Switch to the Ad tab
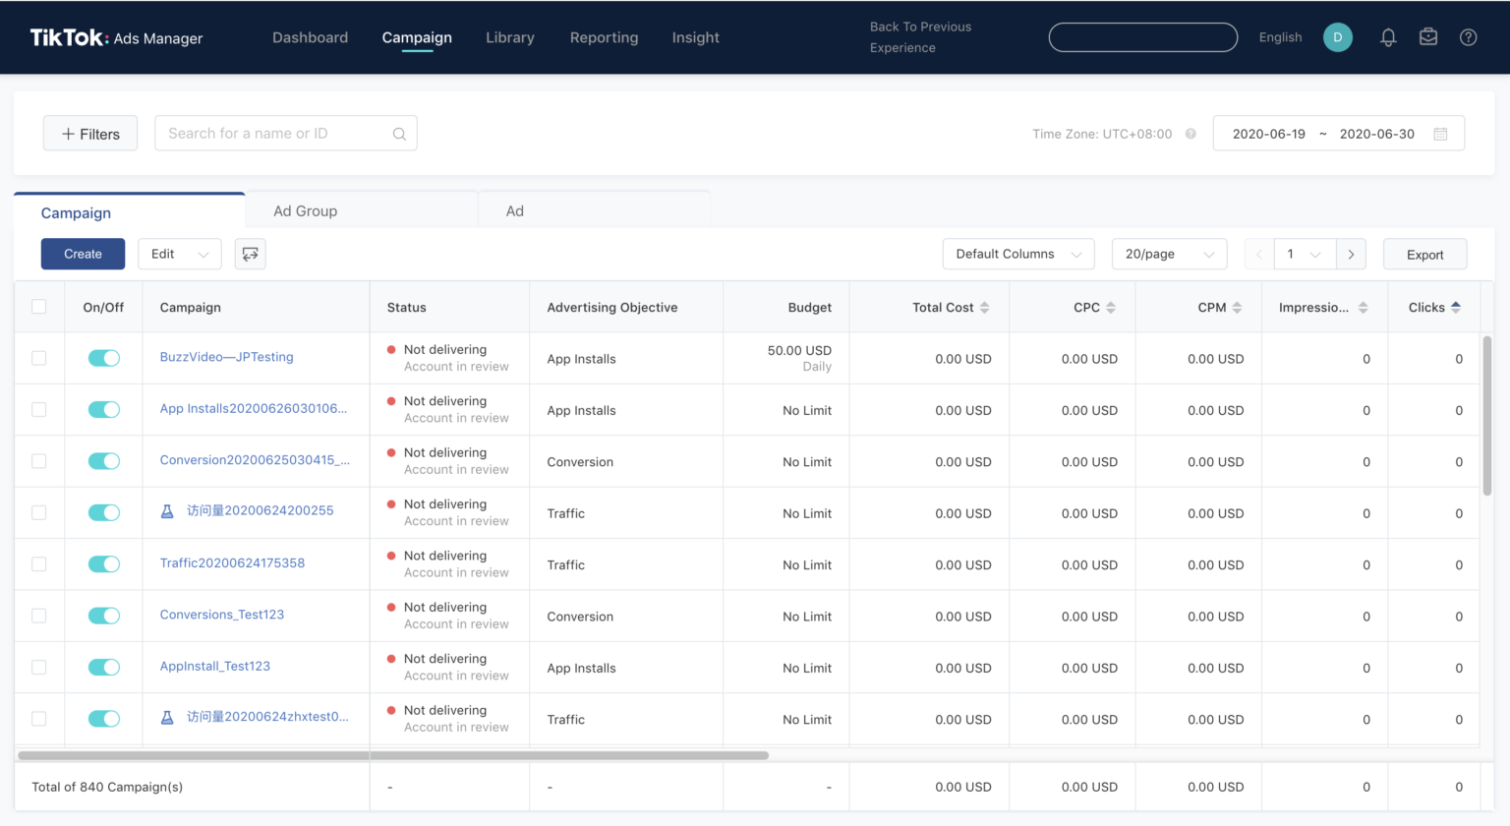The height and width of the screenshot is (826, 1510). [594, 210]
